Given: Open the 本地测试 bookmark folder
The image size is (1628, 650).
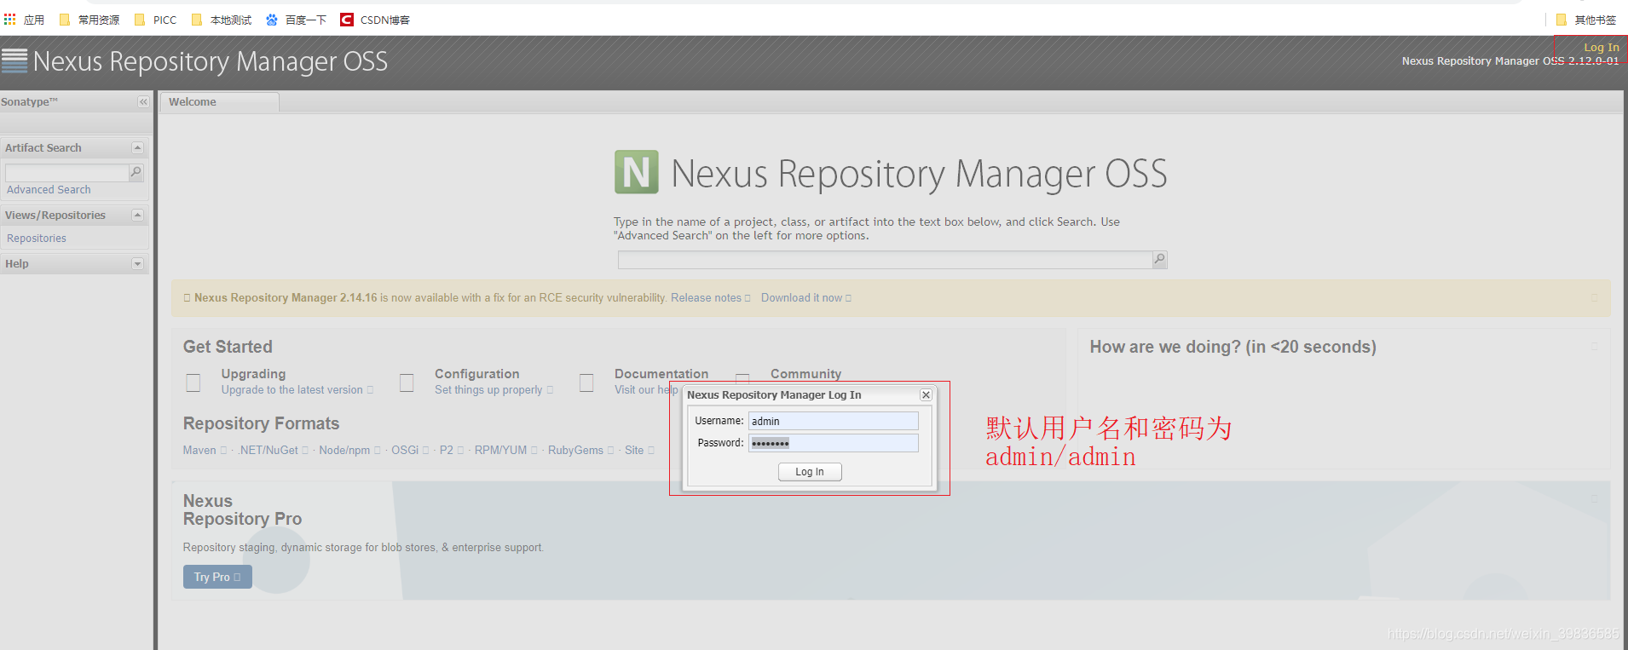Looking at the screenshot, I should pyautogui.click(x=222, y=20).
